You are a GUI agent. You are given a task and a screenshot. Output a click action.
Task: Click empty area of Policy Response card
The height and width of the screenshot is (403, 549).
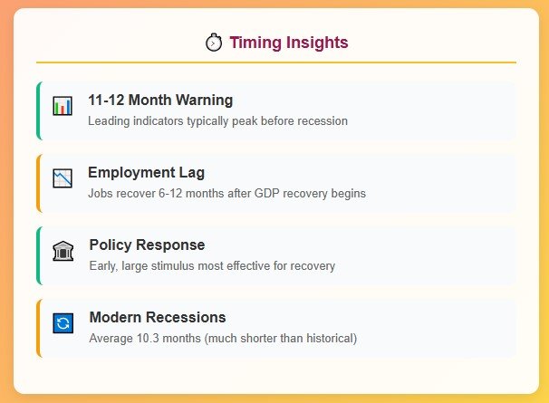428,255
